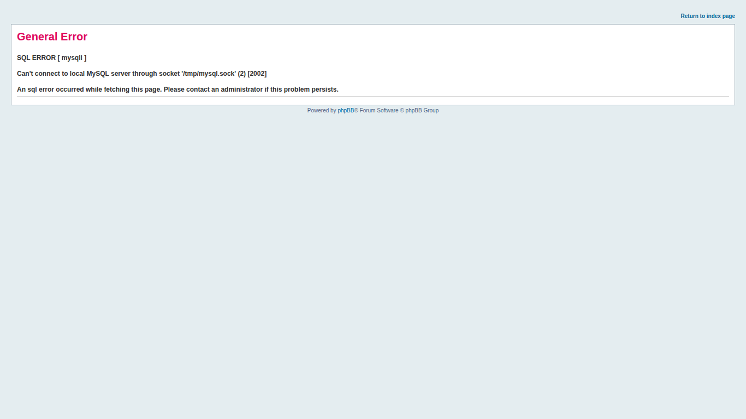Open the Return to index page link
The image size is (746, 419).
tap(707, 16)
